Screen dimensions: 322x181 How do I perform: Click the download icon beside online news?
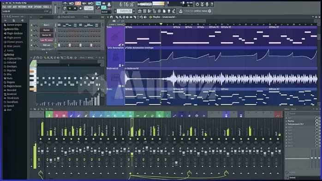[x=181, y=11]
